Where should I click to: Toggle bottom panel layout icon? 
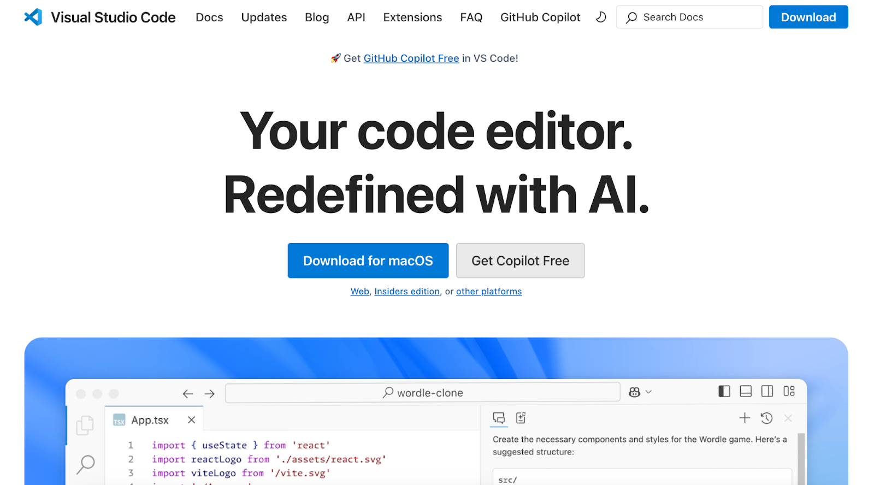click(x=746, y=391)
